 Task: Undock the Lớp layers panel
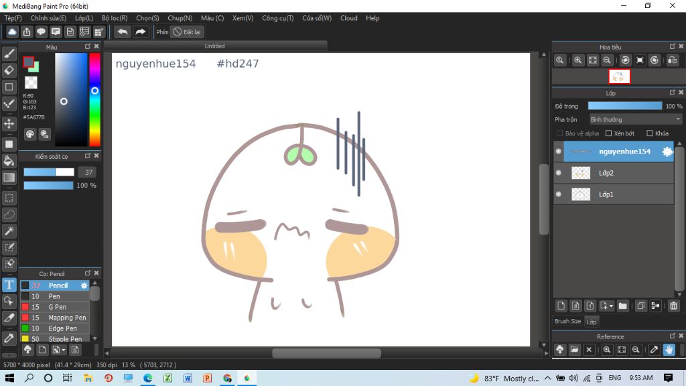(x=672, y=92)
